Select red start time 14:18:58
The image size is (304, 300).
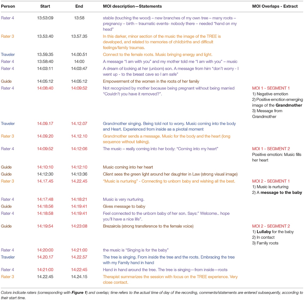coord(45,214)
